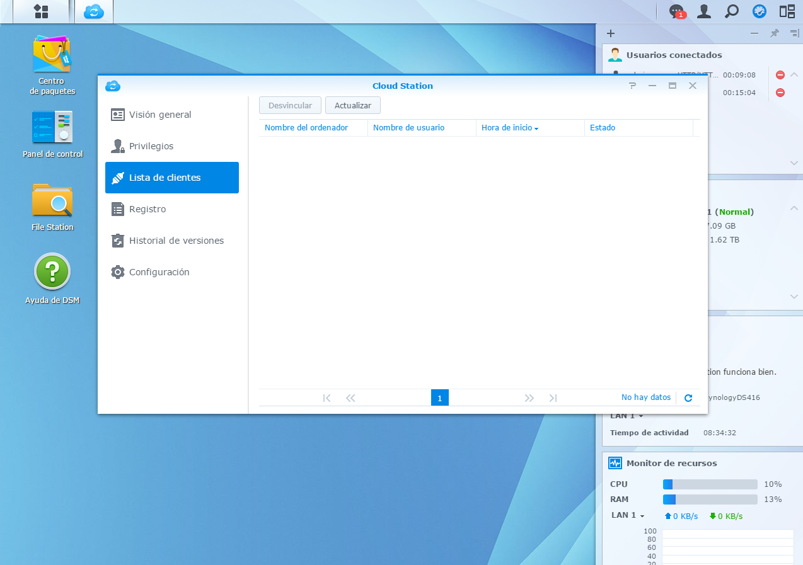This screenshot has height=565, width=803.
Task: Click Nombre de usuario column header
Action: point(422,128)
